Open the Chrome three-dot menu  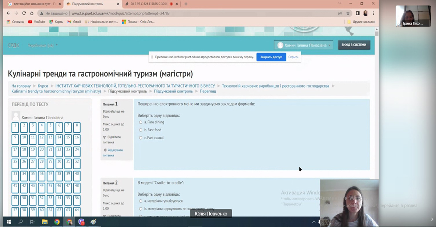tap(373, 13)
